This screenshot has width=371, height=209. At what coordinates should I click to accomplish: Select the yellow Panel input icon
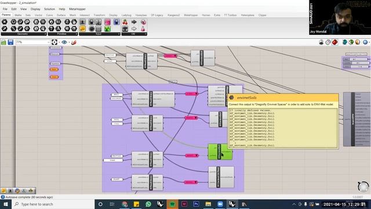[82, 28]
